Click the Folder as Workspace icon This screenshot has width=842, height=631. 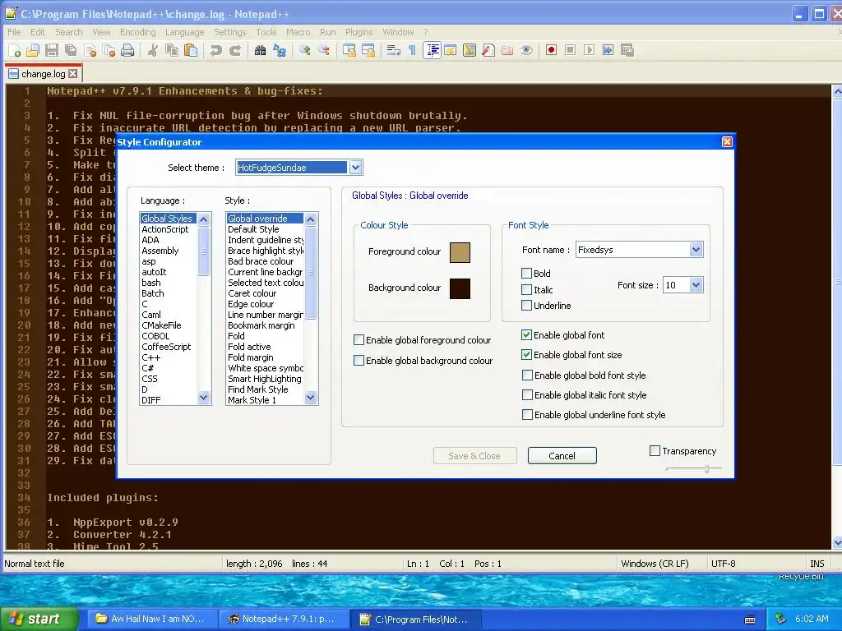tap(507, 50)
